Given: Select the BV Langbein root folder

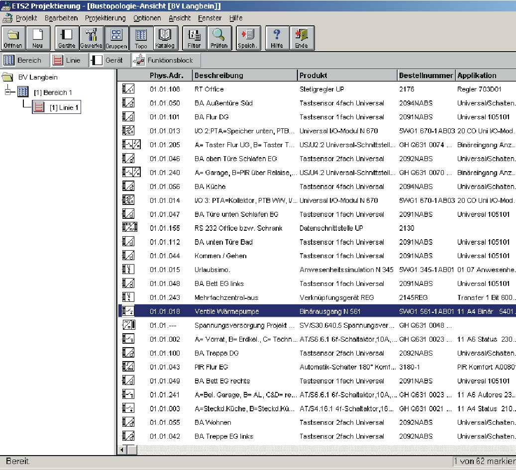Looking at the screenshot, I should [37, 77].
